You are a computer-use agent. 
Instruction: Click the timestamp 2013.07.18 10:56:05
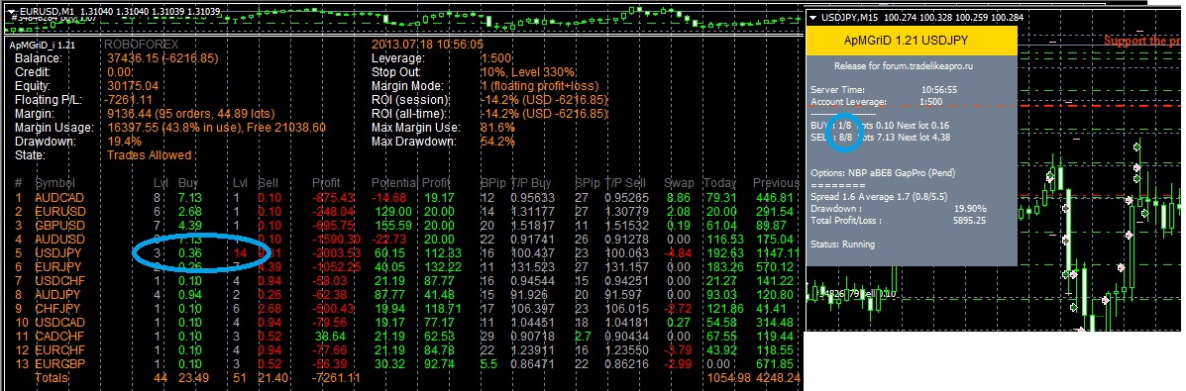point(427,45)
